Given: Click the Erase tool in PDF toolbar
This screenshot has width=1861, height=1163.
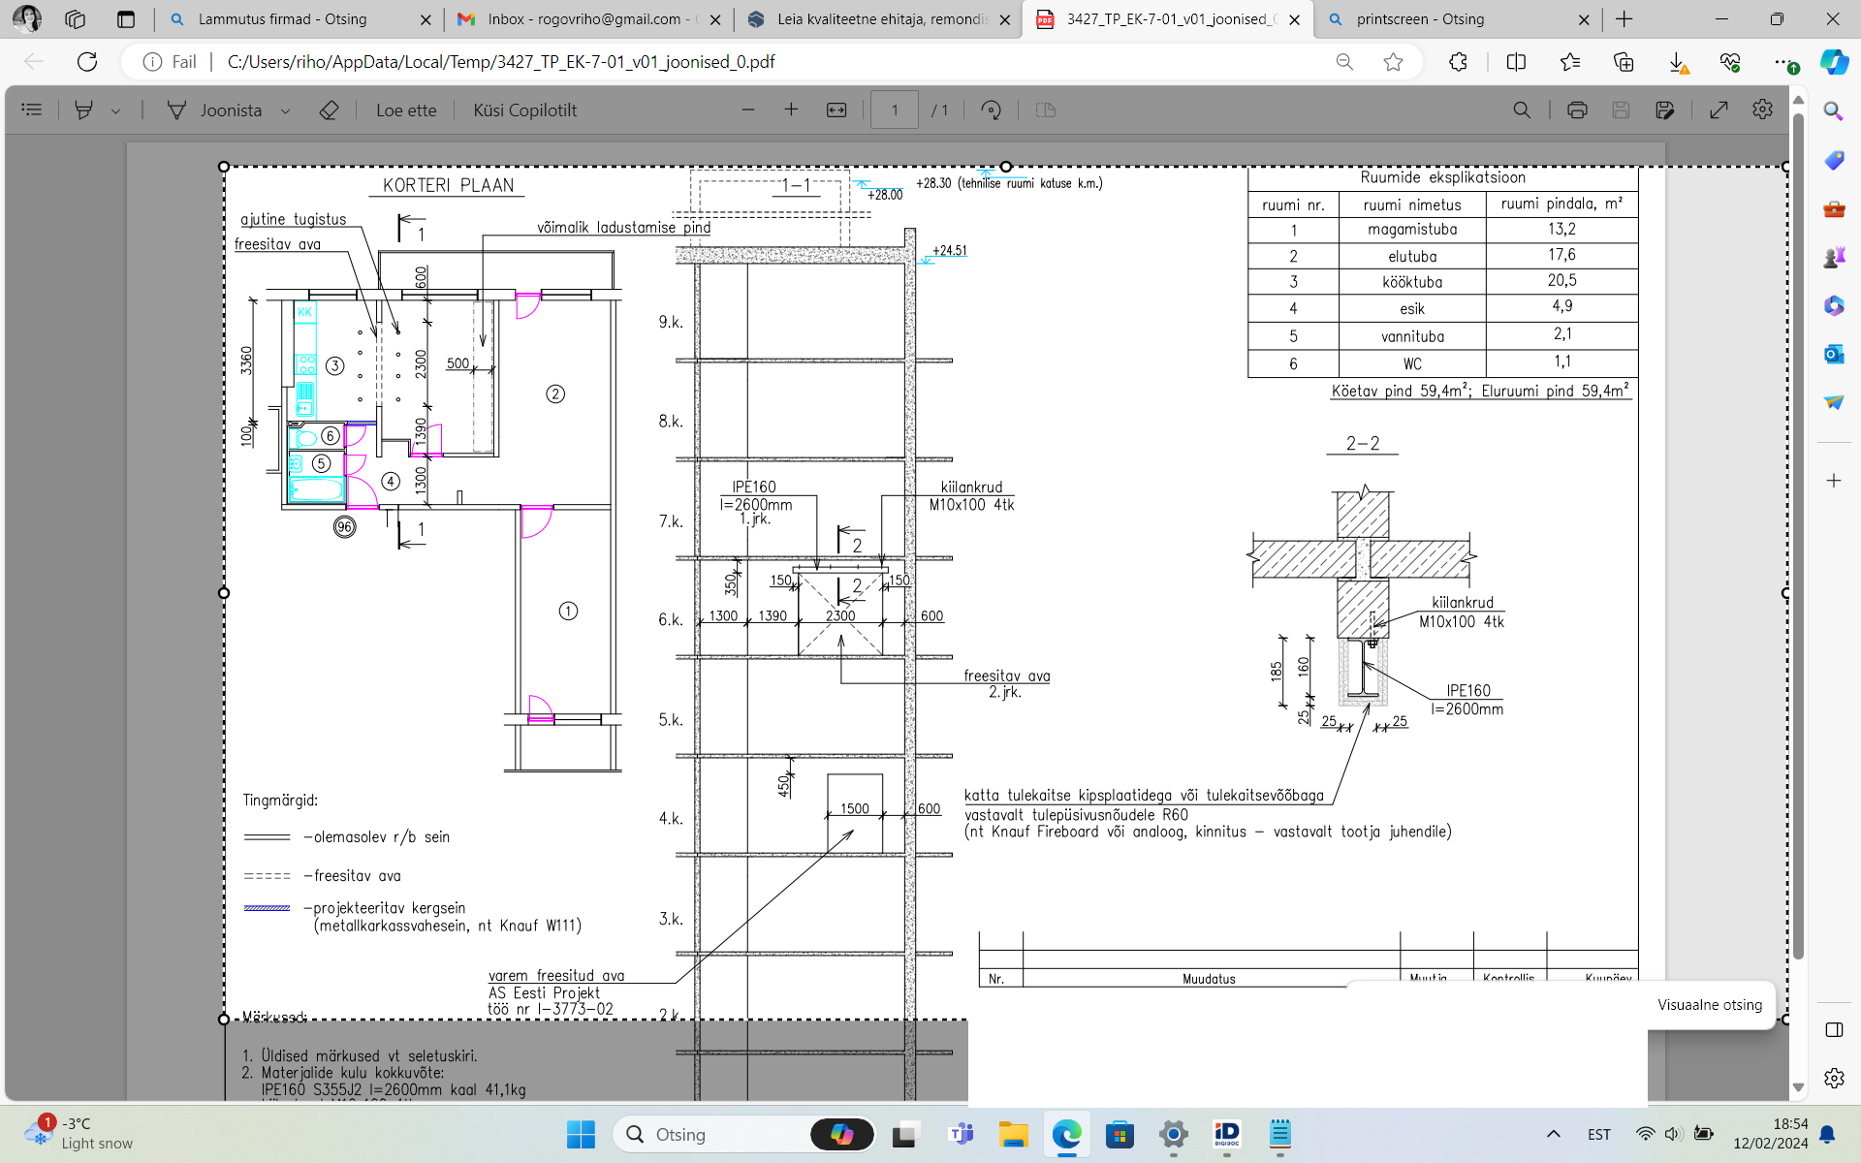Looking at the screenshot, I should click(329, 110).
